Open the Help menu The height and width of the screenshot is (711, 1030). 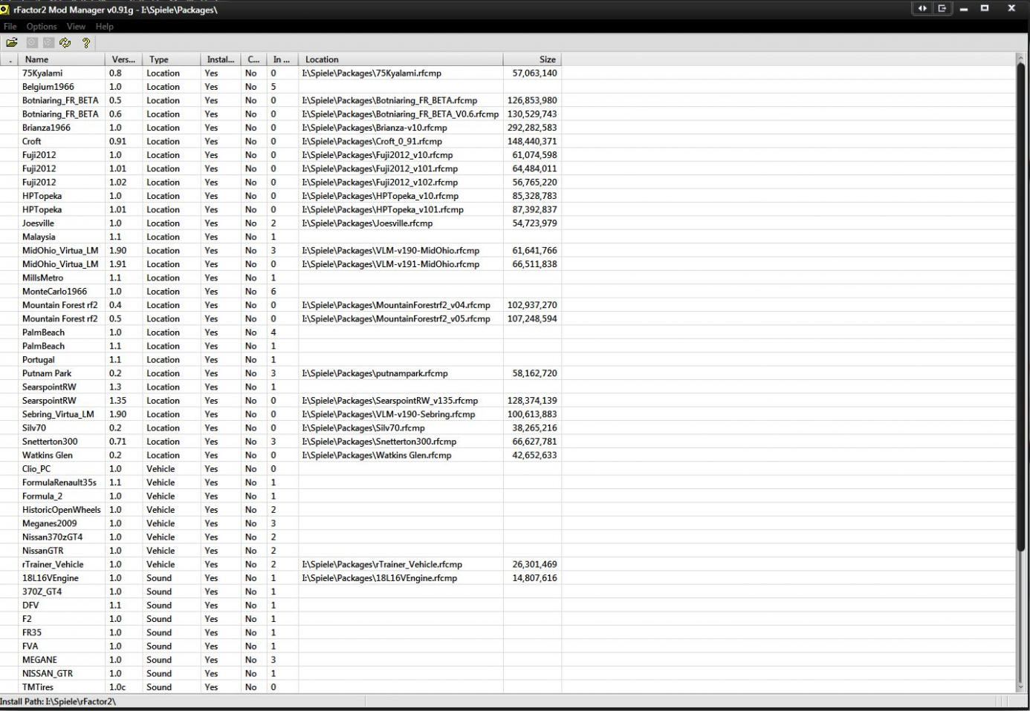tap(105, 27)
